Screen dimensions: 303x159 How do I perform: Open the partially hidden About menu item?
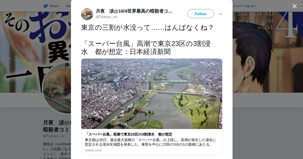coord(68,6)
